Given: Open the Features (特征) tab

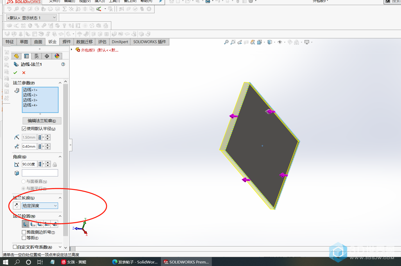Looking at the screenshot, I should [10, 42].
